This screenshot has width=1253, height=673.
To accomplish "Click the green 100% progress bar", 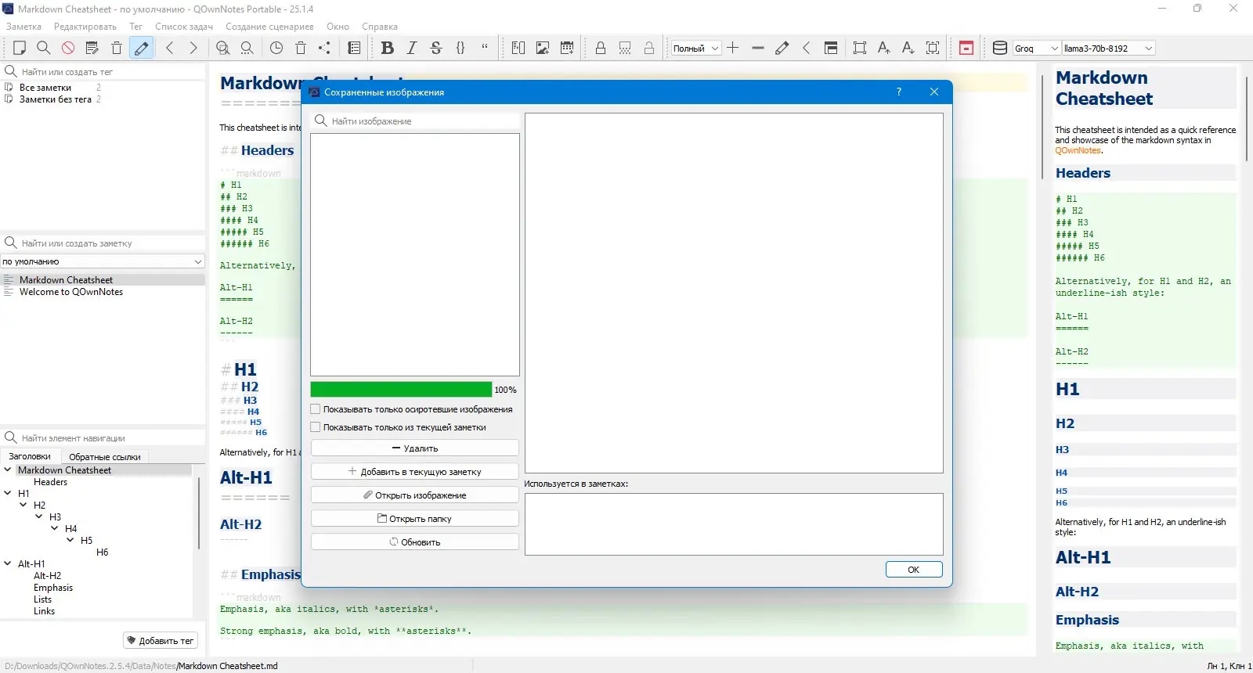I will click(x=401, y=390).
